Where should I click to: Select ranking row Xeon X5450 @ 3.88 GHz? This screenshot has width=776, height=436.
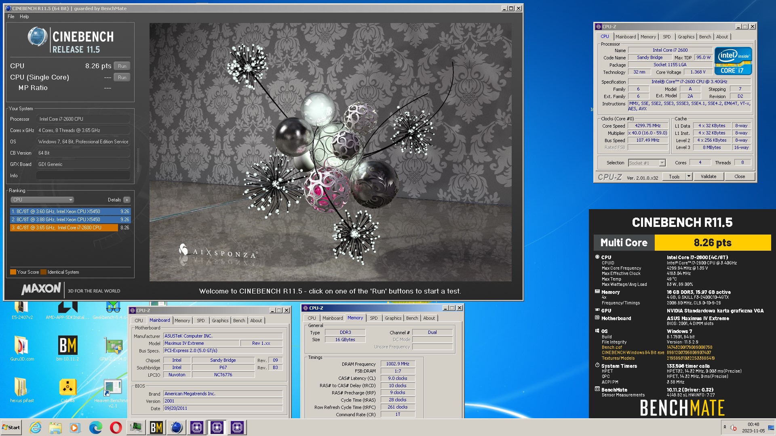[70, 220]
